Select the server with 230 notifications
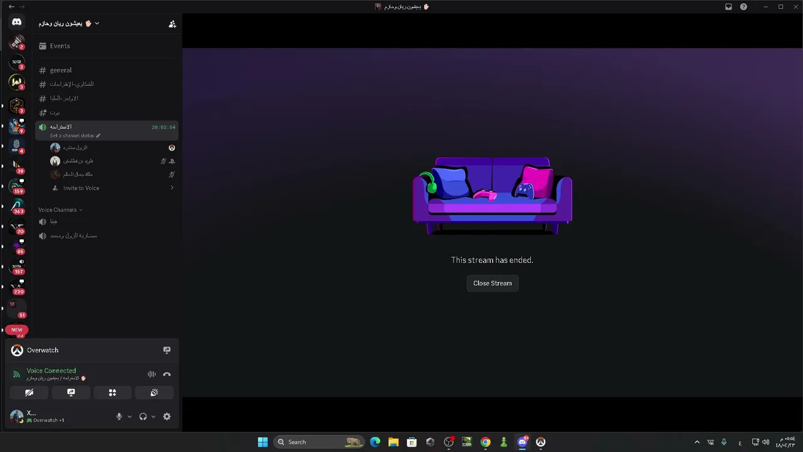Image resolution: width=803 pixels, height=452 pixels. [x=17, y=286]
